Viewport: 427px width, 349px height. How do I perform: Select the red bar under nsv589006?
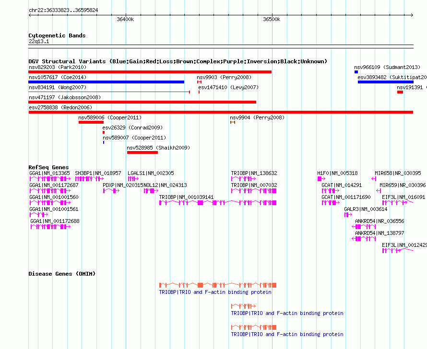tap(91, 122)
